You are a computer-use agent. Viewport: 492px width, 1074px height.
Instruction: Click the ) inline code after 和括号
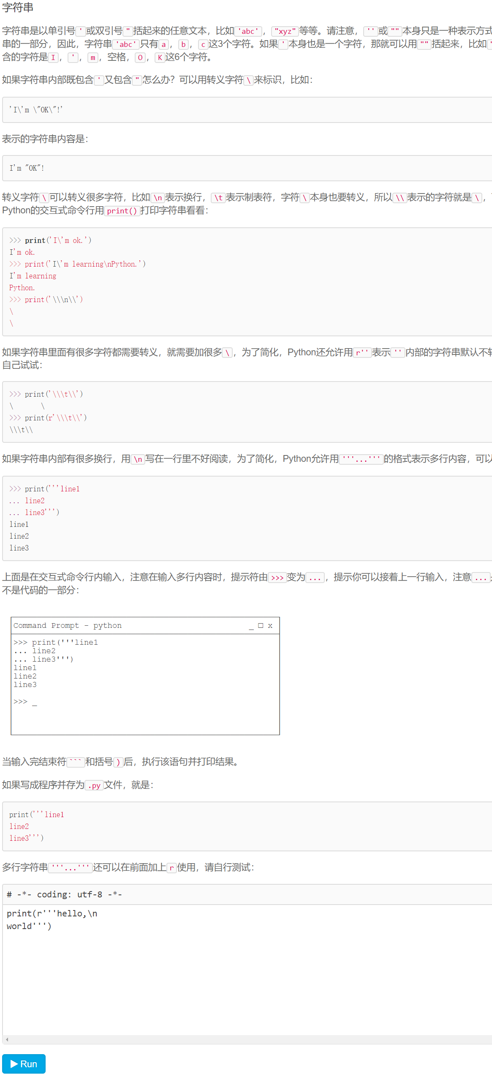pyautogui.click(x=118, y=762)
